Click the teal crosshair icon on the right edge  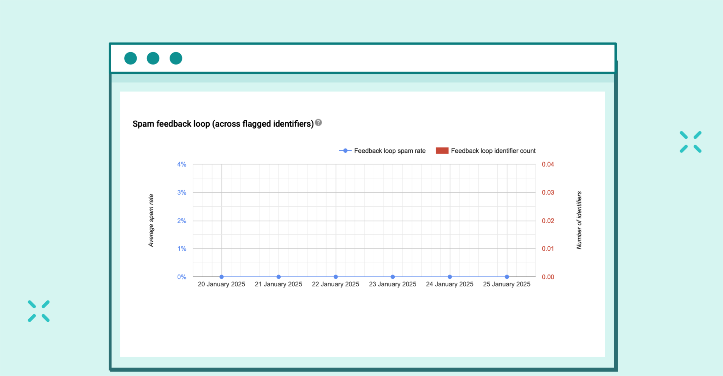pos(690,142)
